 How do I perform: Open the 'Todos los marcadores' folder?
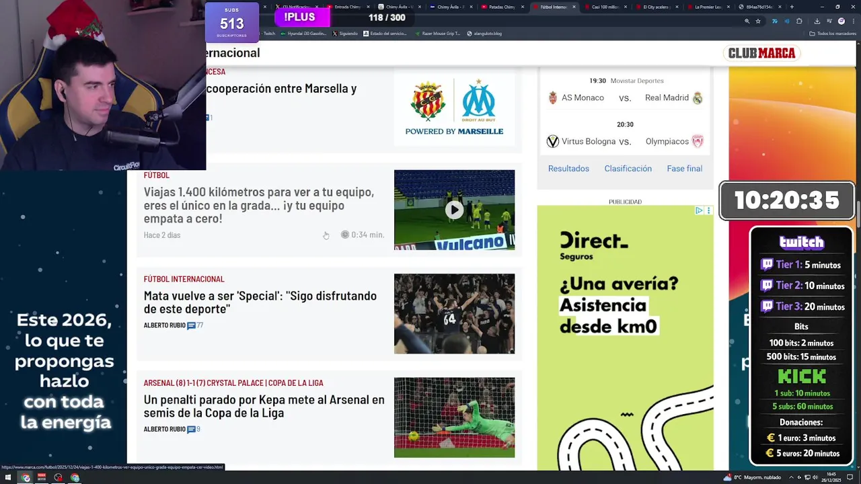833,33
